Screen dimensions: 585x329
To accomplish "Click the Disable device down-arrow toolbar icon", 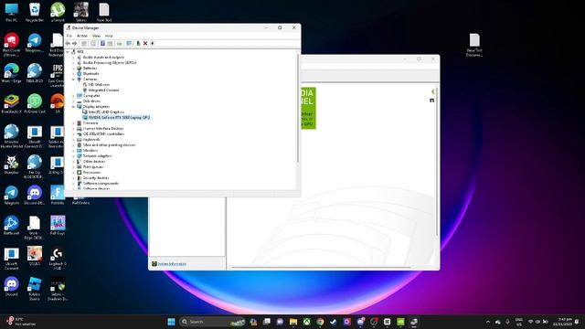I will click(153, 44).
